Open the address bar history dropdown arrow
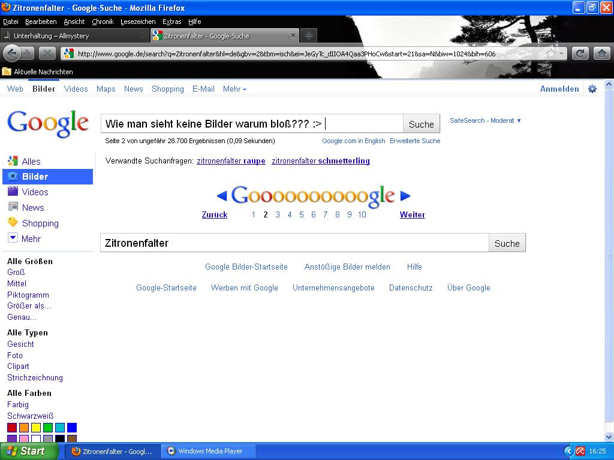The width and height of the screenshot is (614, 460). [561, 53]
